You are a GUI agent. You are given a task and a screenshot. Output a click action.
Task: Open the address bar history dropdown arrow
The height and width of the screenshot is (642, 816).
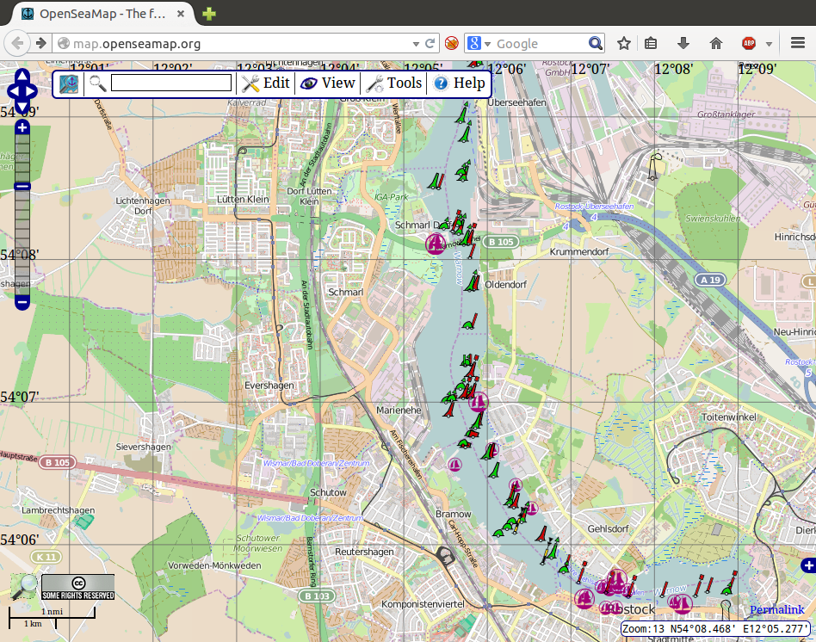(416, 44)
